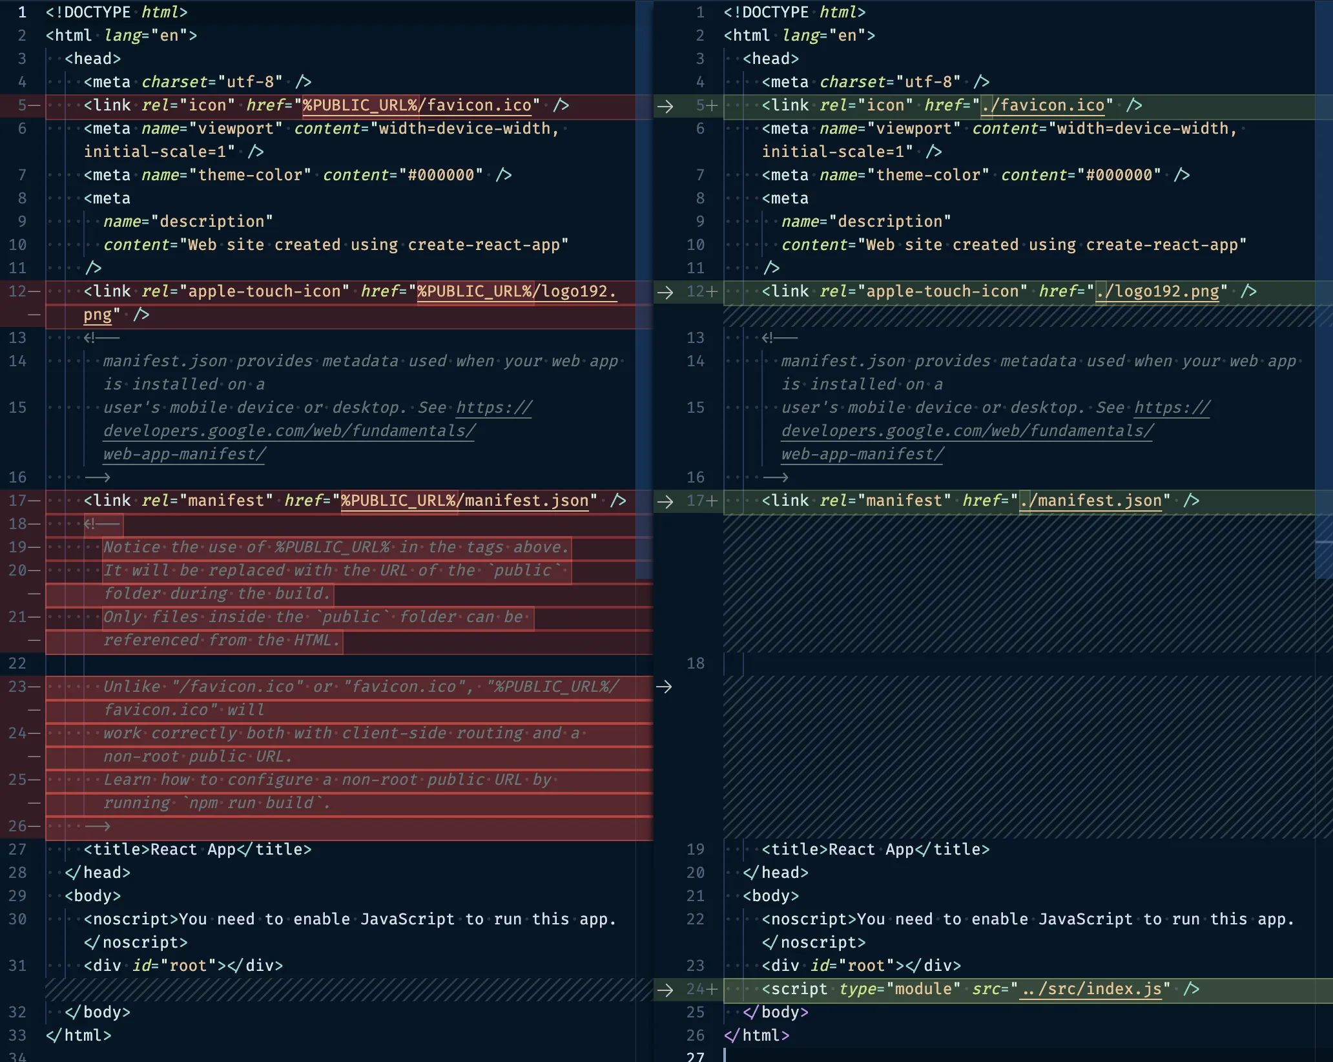Open the web-app-manifest Google URL in the right pane
Screen dimensions: 1333x1062
pyautogui.click(x=966, y=431)
